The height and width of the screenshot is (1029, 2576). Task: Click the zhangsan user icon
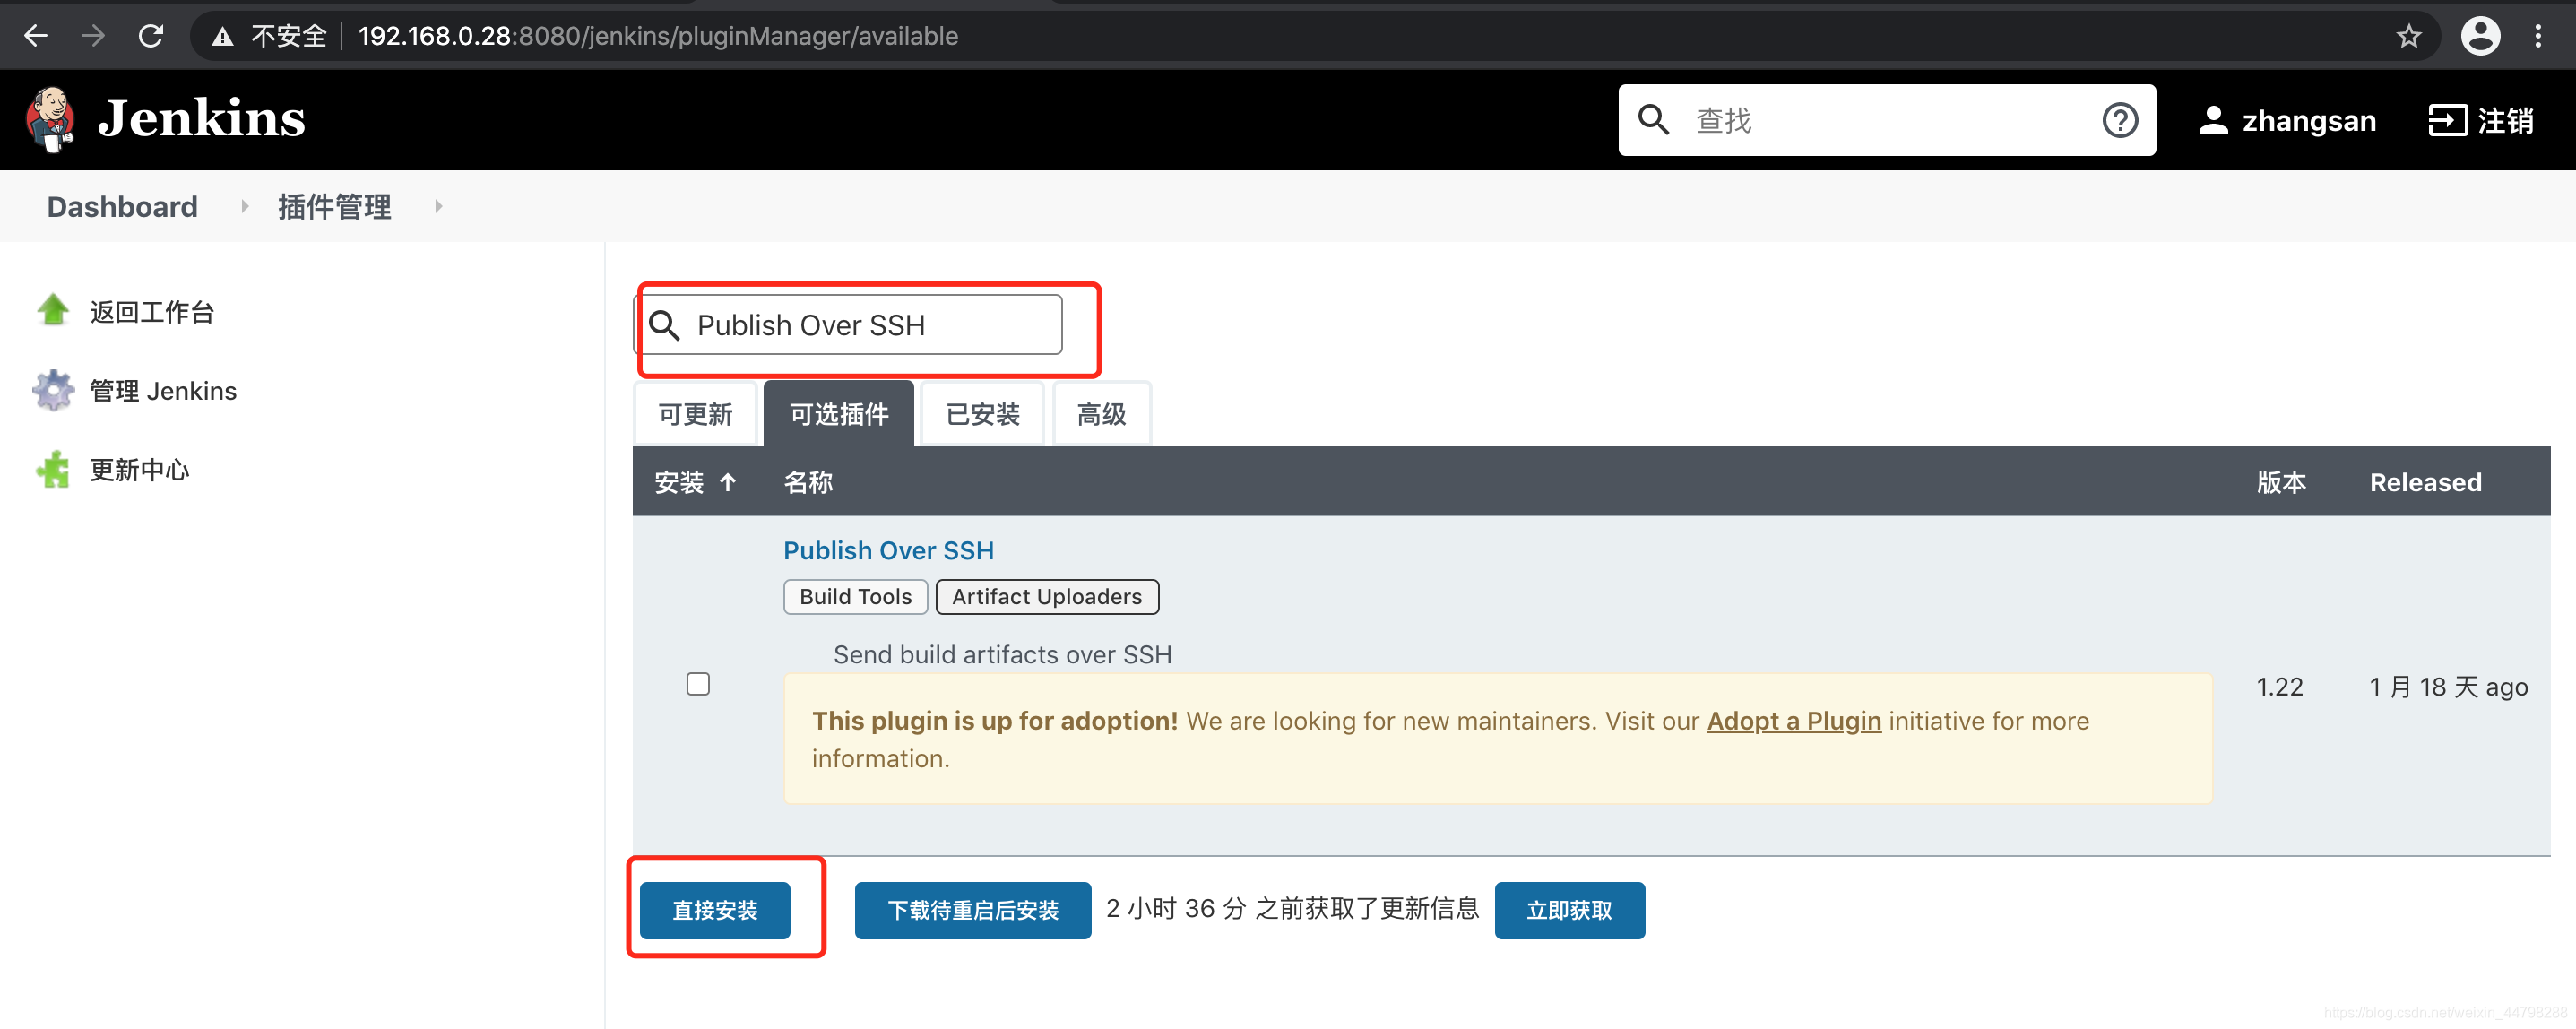(x=2213, y=120)
